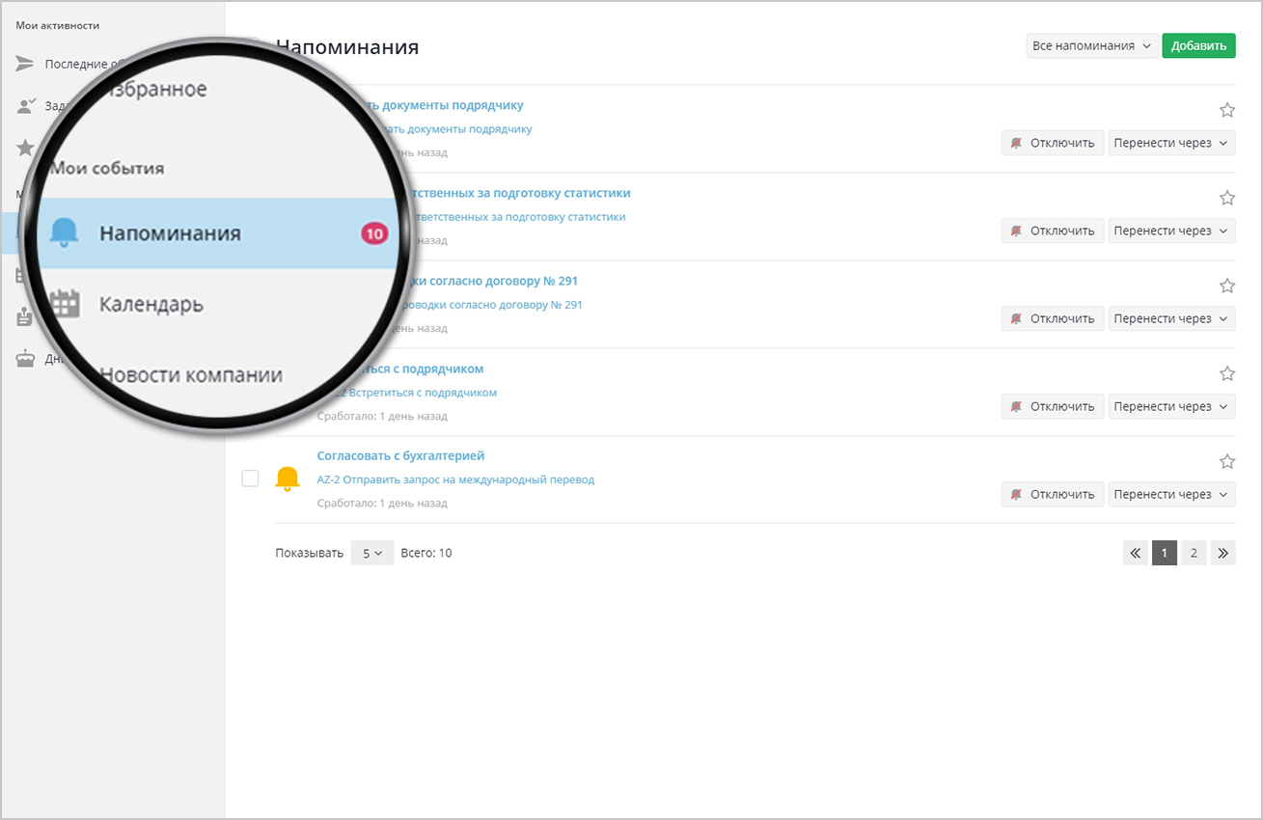Click 'Отключить' for 'документы подрядчику' reminder
This screenshot has width=1263, height=820.
1052,143
